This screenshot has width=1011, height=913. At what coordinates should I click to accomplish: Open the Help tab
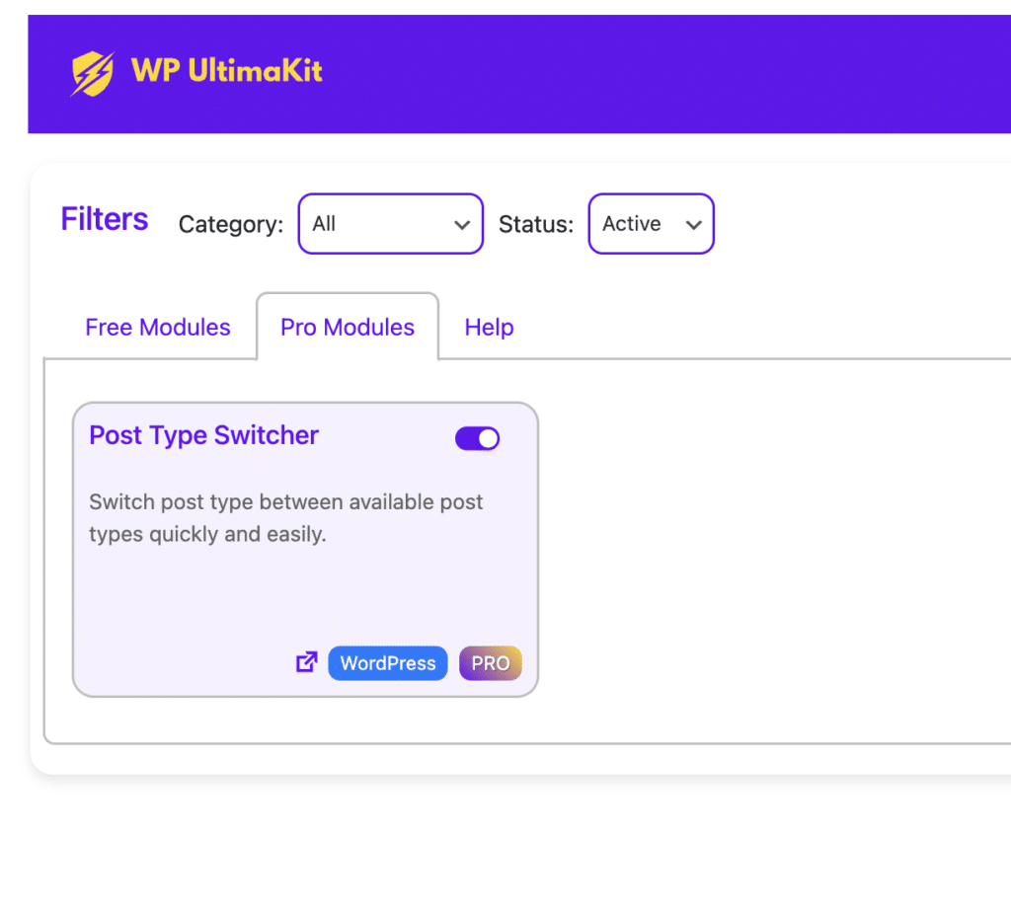(489, 327)
